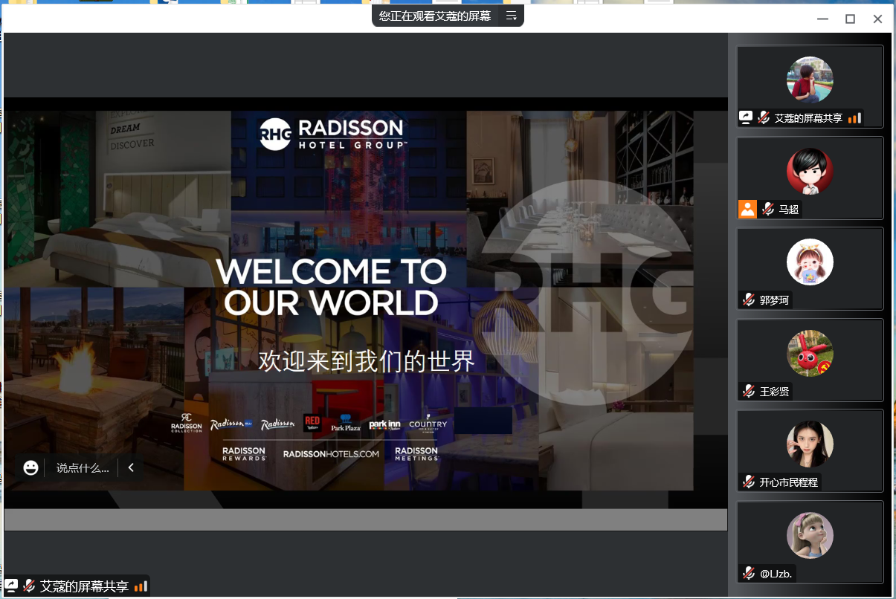This screenshot has width=896, height=599.
Task: Click the 开心市民程程 participant name
Action: 788,482
